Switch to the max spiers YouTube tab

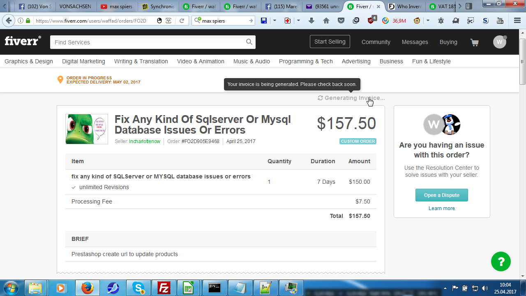[x=118, y=7]
